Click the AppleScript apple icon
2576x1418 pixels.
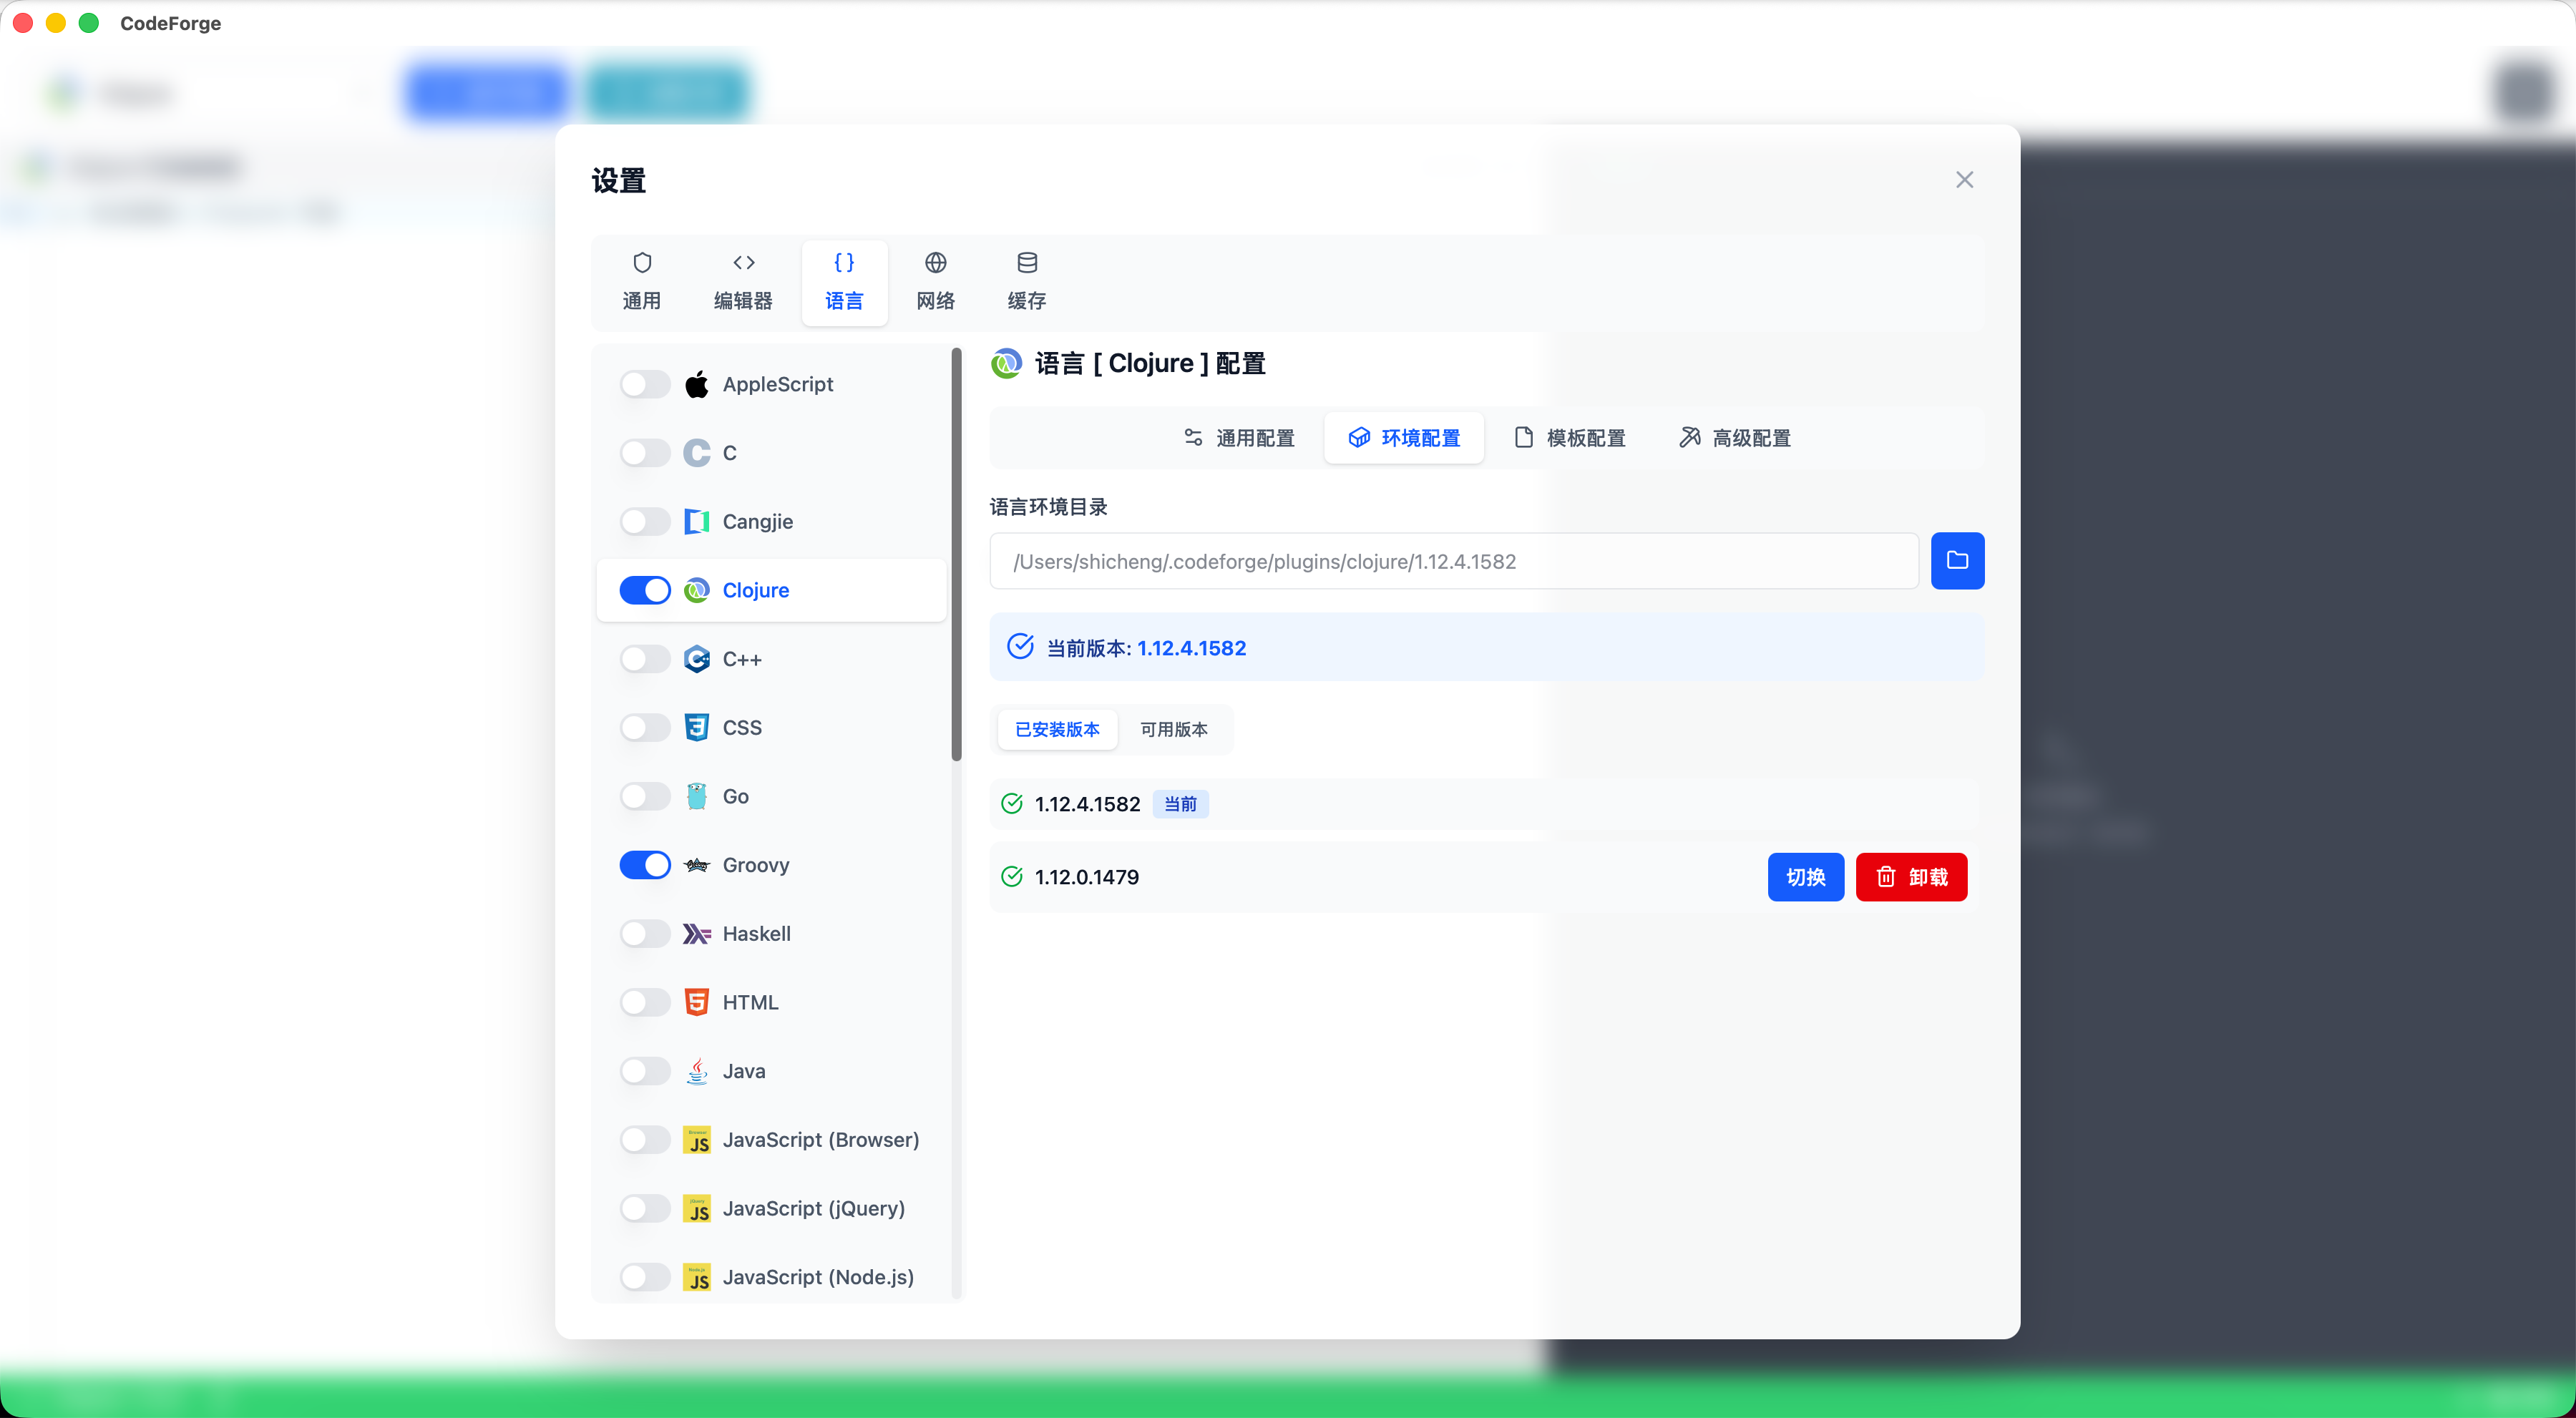[697, 384]
